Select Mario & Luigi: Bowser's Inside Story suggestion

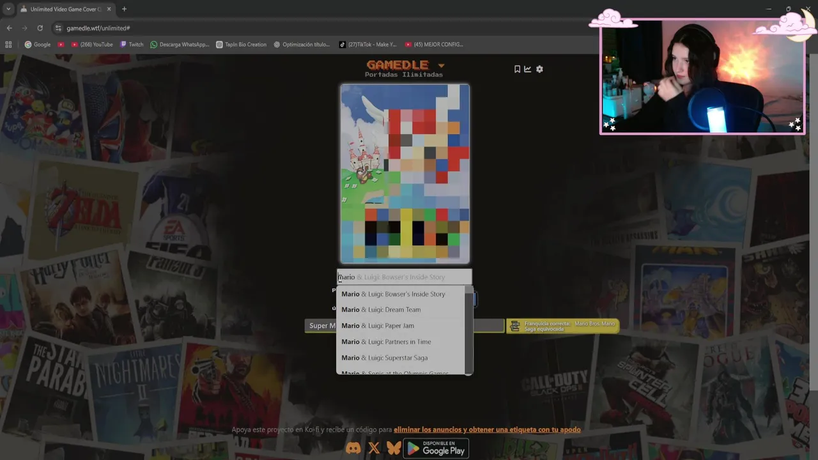click(401, 294)
